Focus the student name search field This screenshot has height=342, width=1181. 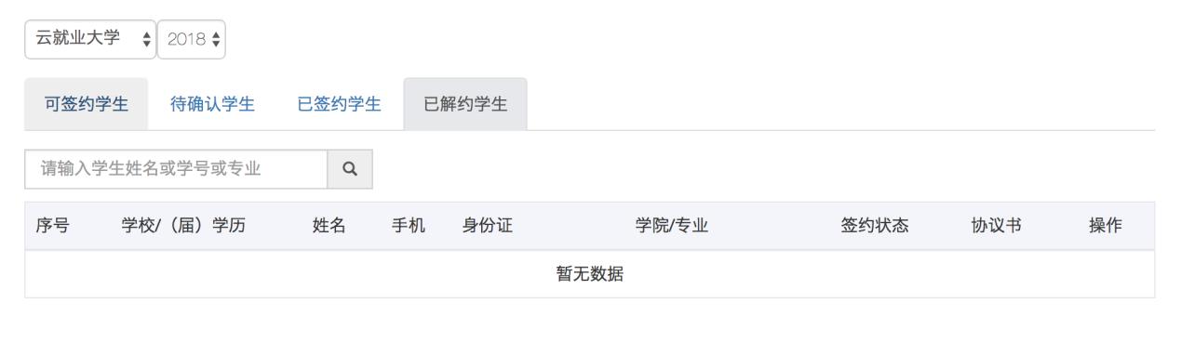[177, 169]
